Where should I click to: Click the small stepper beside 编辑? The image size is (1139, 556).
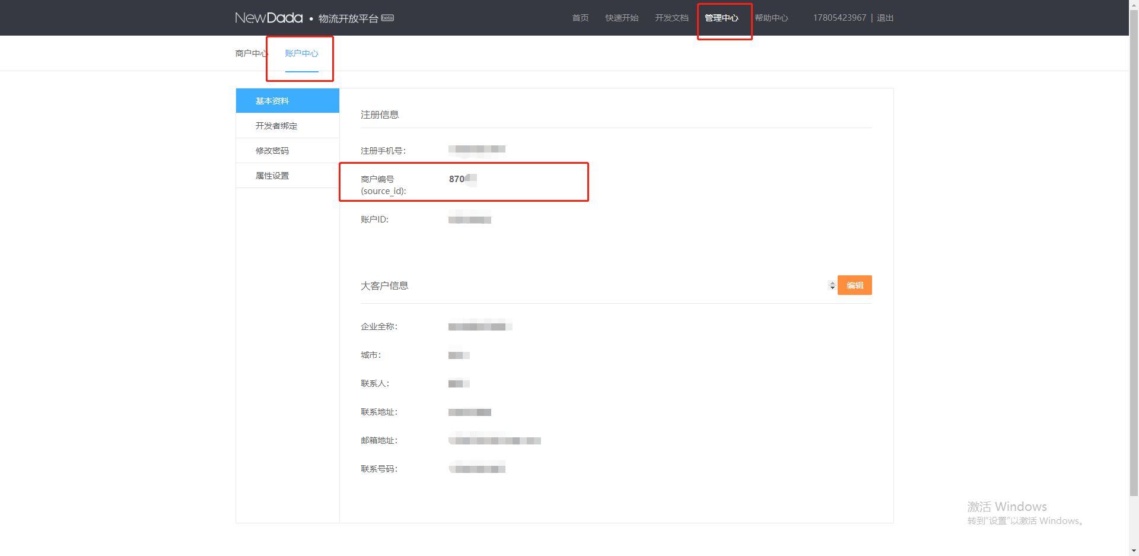(832, 285)
